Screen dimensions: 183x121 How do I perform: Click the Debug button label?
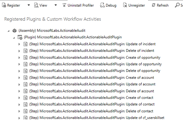tap(111, 5)
